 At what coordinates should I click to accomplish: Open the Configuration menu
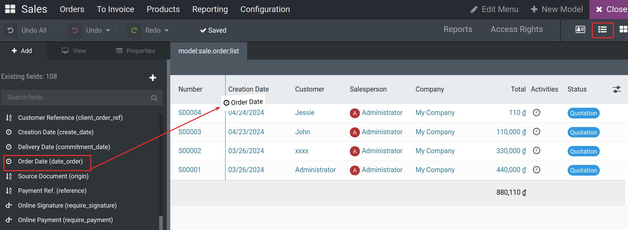click(x=265, y=9)
